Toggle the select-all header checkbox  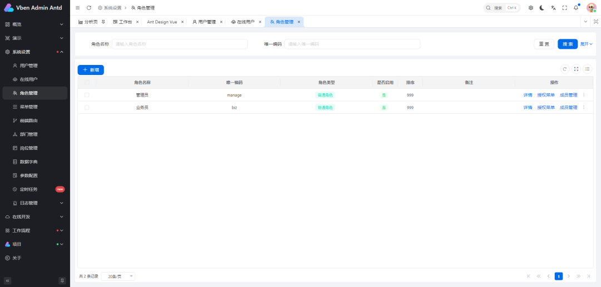click(87, 82)
